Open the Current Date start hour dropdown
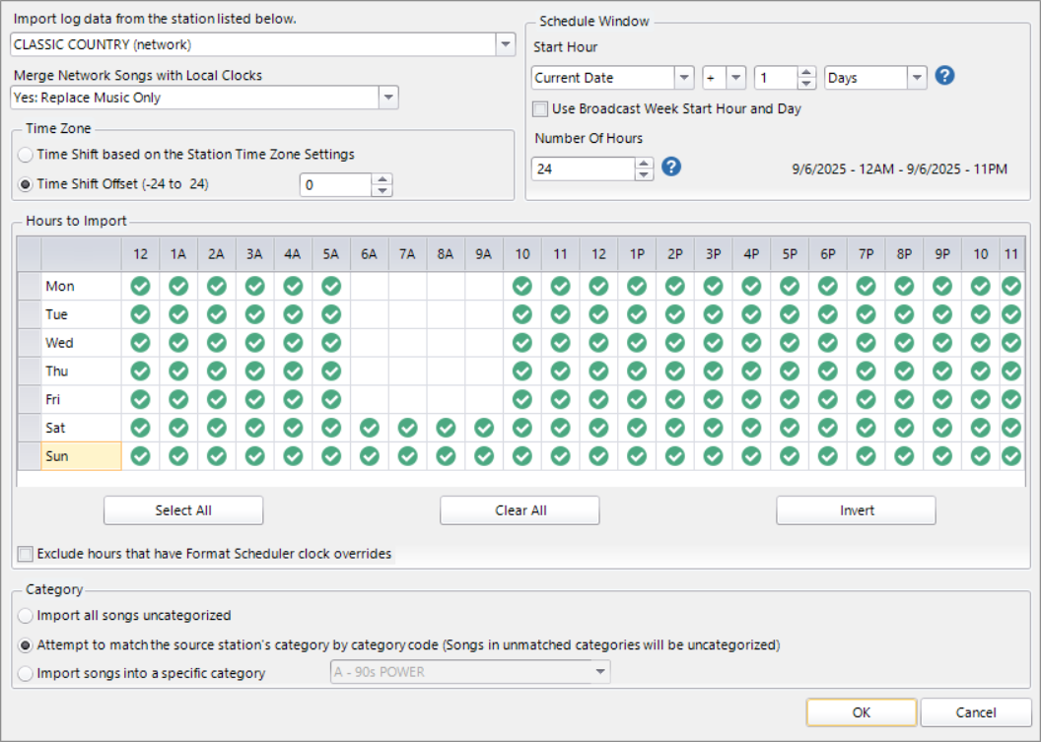The width and height of the screenshot is (1041, 742). click(683, 78)
